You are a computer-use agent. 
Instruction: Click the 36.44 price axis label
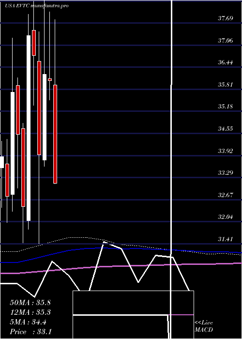coord(226,62)
